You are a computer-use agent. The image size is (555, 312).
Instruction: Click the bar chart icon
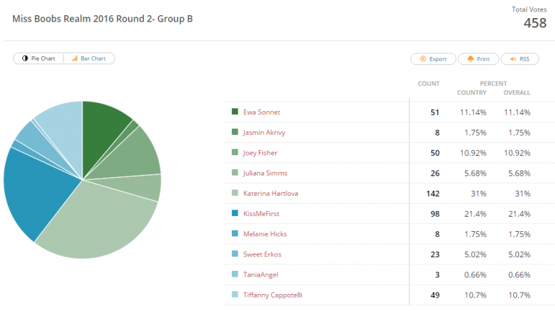pos(74,58)
